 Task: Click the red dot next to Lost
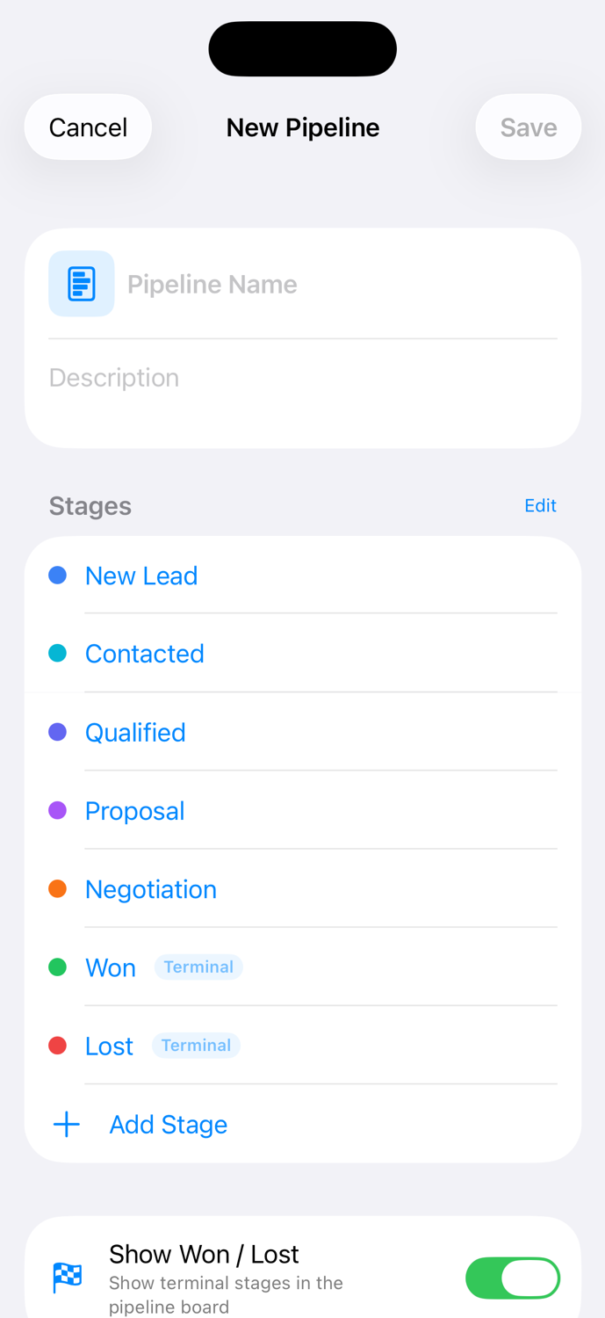coord(57,1044)
